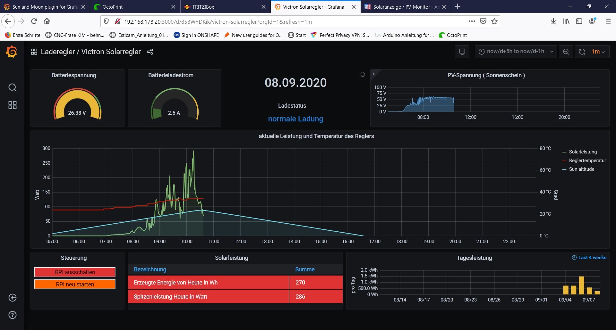Open the Firefox hamburger application menu
The width and height of the screenshot is (616, 330).
pyautogui.click(x=608, y=21)
